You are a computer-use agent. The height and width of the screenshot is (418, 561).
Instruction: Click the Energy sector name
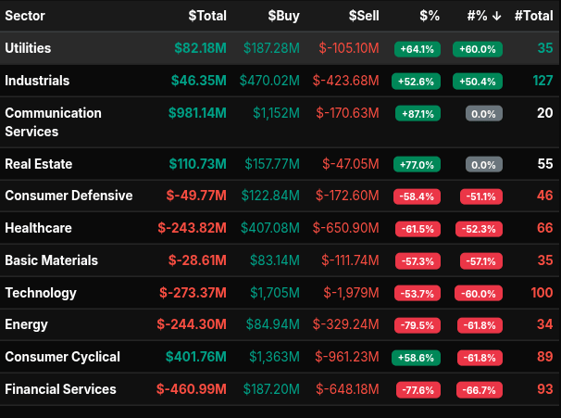click(26, 325)
